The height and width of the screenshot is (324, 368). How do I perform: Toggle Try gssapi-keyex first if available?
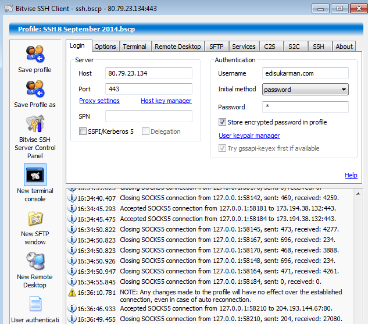tap(222, 148)
